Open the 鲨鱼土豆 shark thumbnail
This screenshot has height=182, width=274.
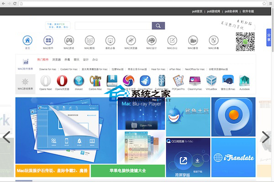pos(188,117)
